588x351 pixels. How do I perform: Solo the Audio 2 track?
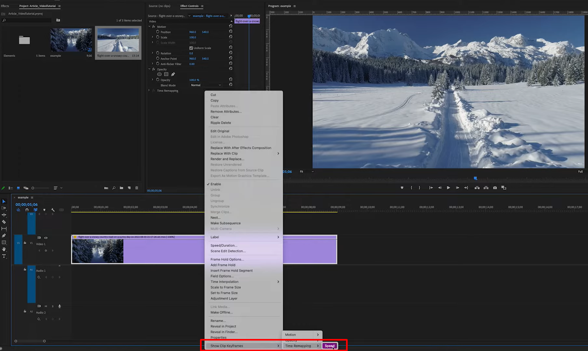pos(52,306)
